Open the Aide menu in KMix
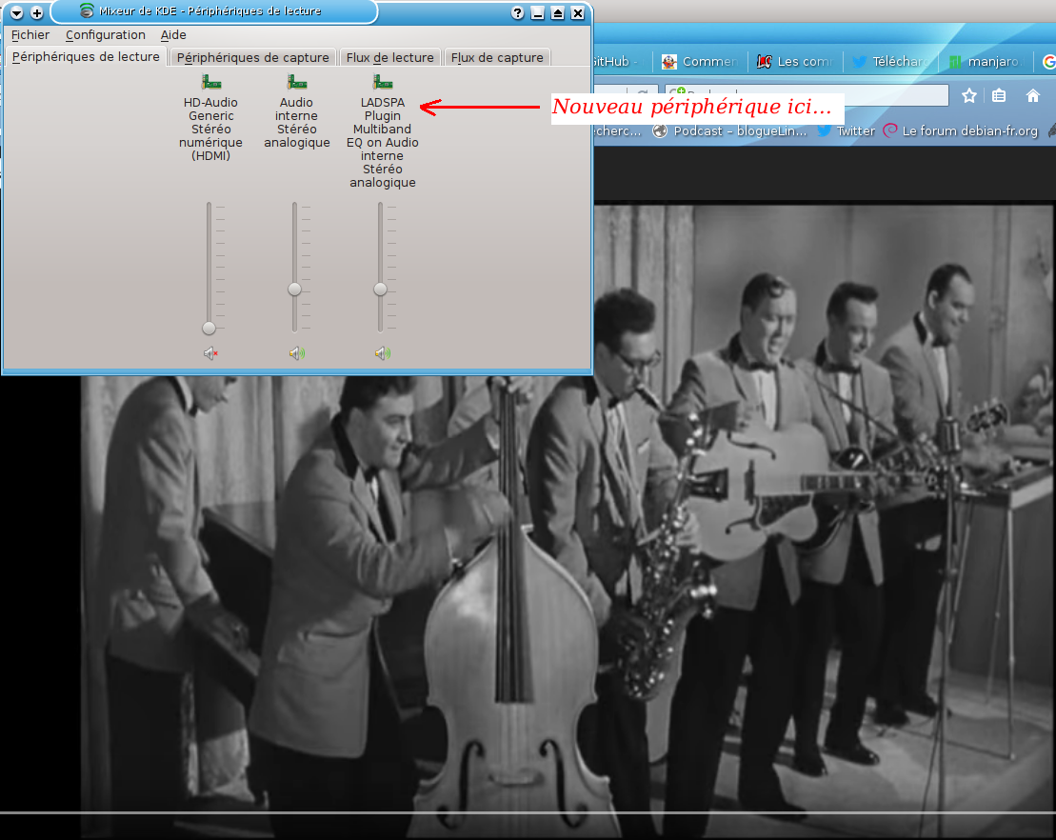This screenshot has height=840, width=1056. coord(173,35)
